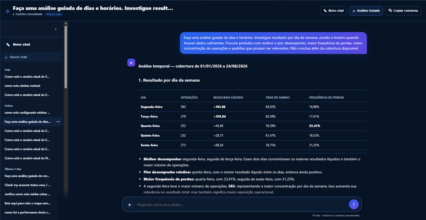The image size is (426, 220).
Task: Click the assistant sparkle avatar beside the analysis
Action: coord(131,63)
